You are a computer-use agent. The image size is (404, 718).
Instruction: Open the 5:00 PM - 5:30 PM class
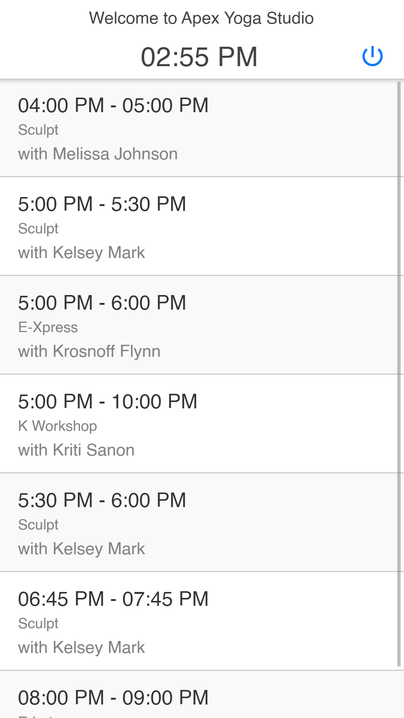point(102,204)
